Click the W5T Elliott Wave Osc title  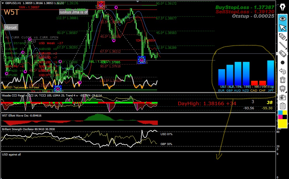click(x=22, y=116)
